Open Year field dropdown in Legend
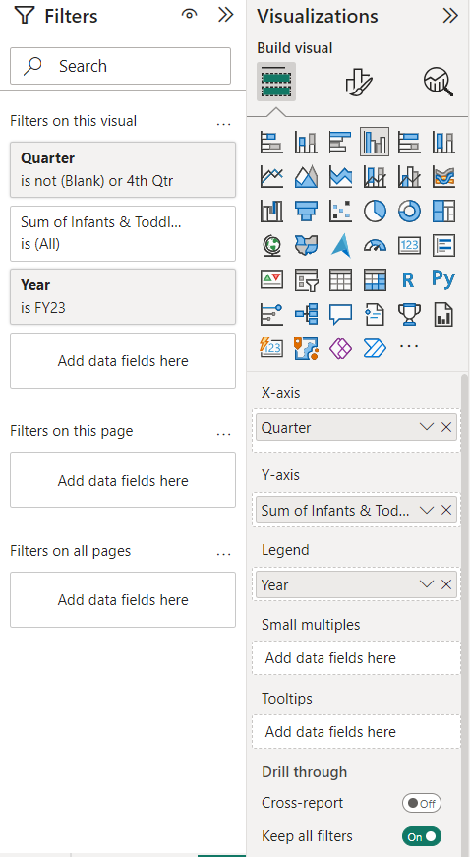The height and width of the screenshot is (857, 470). (x=427, y=584)
